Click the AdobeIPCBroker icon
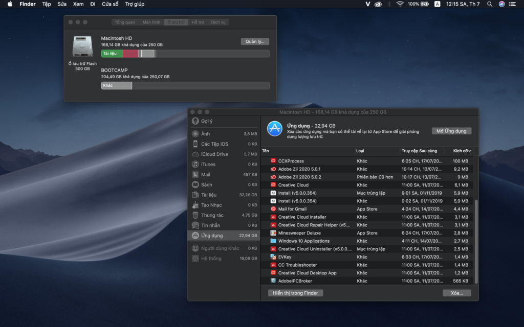 click(x=273, y=281)
